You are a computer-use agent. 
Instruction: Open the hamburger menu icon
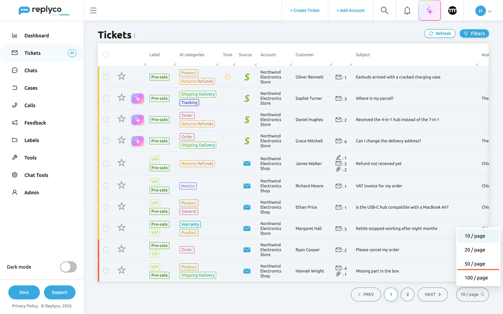[x=93, y=11]
